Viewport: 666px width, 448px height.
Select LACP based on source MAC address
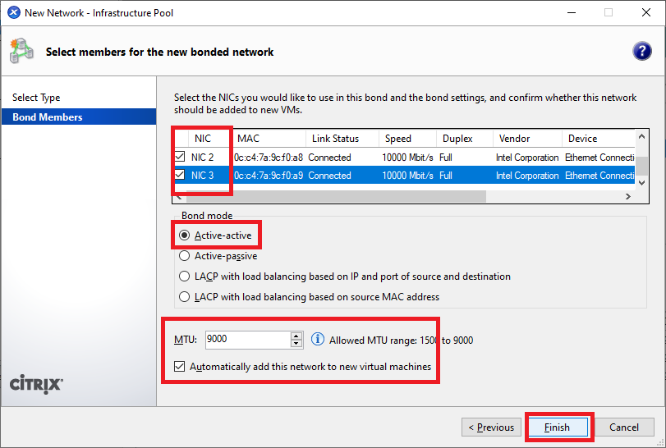[185, 297]
